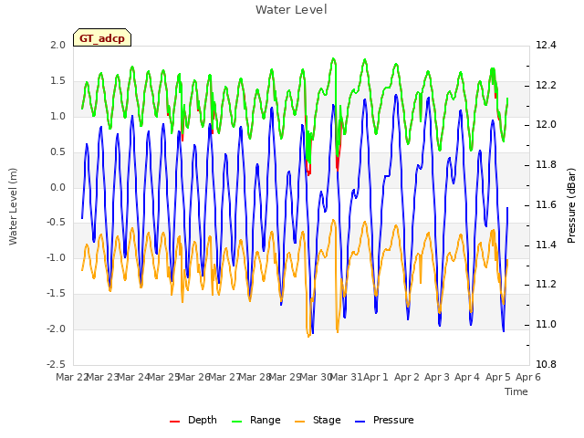Click the 11.6 pressure tick label
This screenshot has height=438, width=584.
point(546,204)
